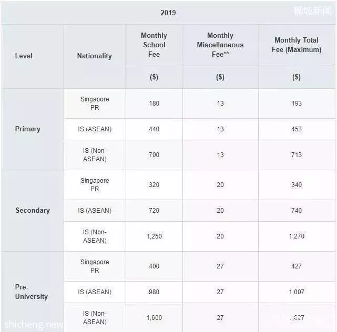Click the 2019 table title header

(x=168, y=13)
